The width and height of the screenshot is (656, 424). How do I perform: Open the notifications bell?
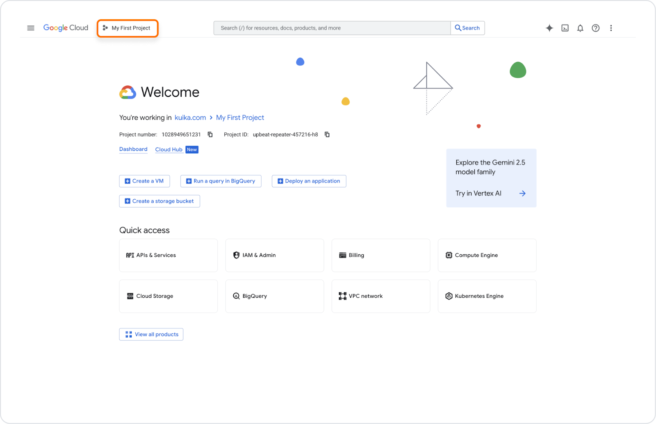coord(580,28)
